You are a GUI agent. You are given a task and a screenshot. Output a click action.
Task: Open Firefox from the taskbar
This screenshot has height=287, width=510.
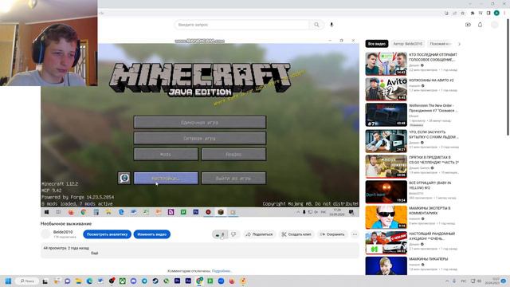(x=232, y=281)
